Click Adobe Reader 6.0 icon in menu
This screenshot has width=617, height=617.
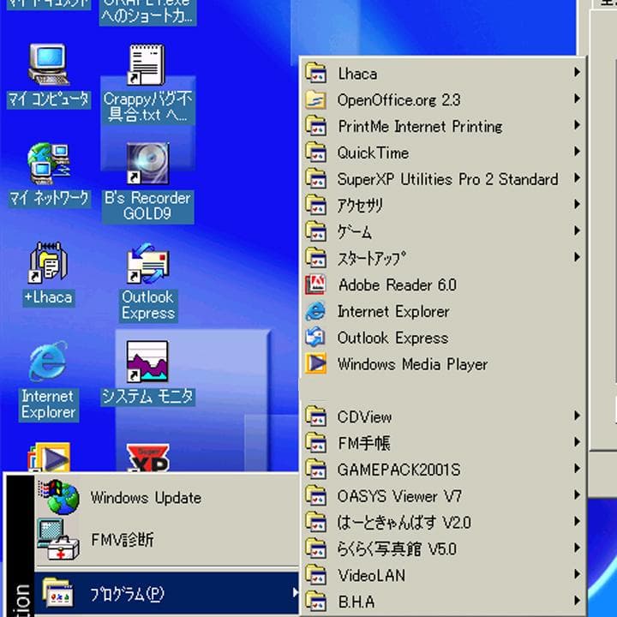(x=315, y=285)
